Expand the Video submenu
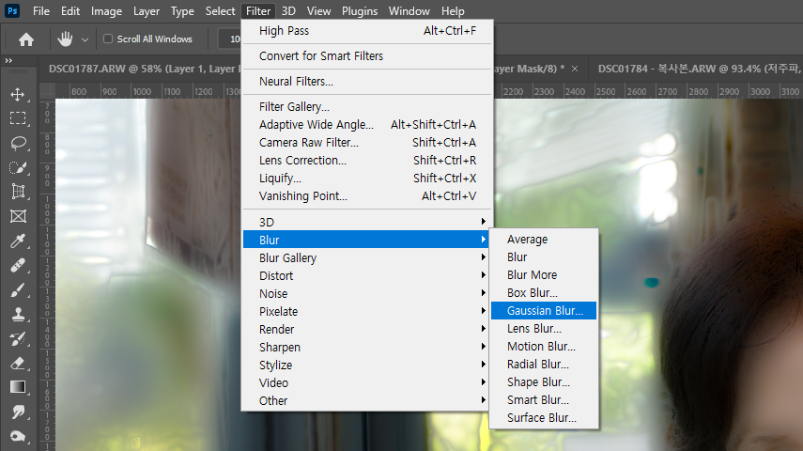This screenshot has height=451, width=803. [367, 382]
